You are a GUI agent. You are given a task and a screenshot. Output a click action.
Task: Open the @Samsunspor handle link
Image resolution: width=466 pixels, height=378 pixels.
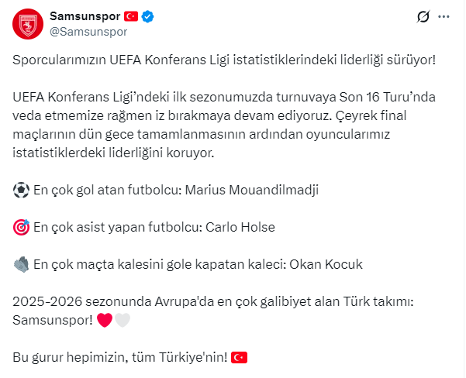coord(88,32)
